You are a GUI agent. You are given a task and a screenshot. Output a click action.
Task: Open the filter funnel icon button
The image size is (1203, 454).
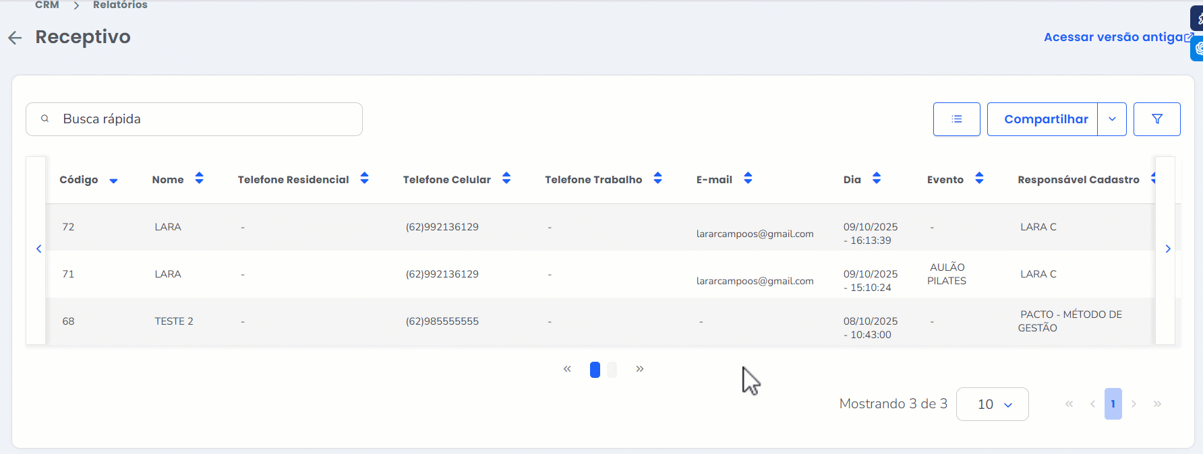tap(1156, 119)
